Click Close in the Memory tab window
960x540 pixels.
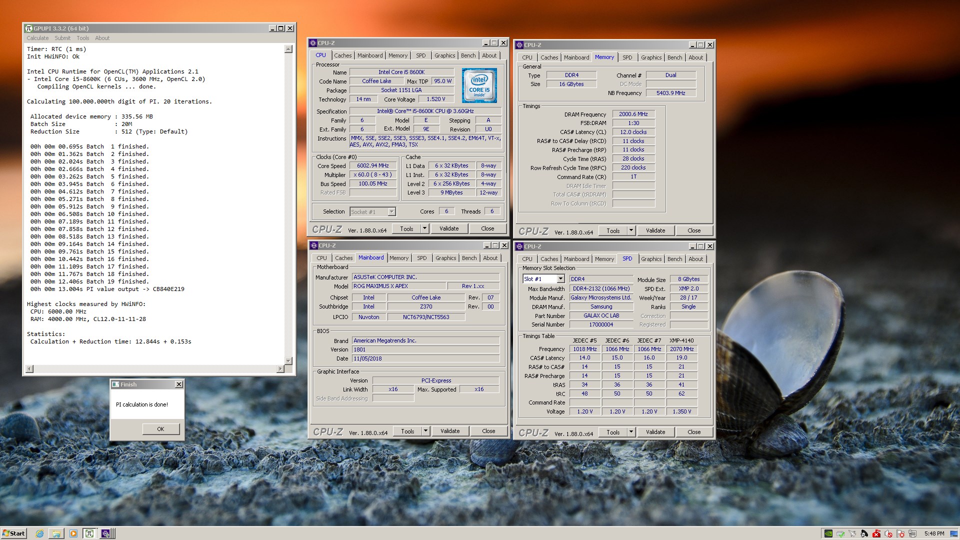coord(694,230)
